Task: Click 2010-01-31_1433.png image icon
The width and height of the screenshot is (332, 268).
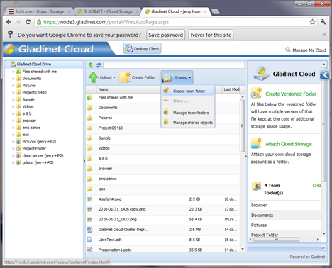Action: [89, 219]
